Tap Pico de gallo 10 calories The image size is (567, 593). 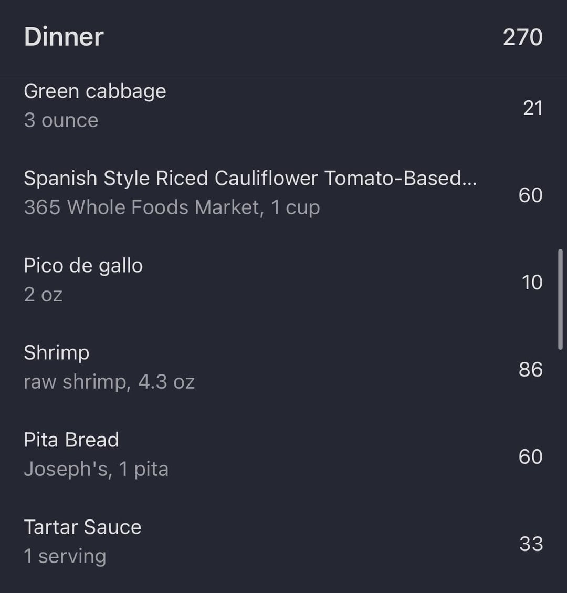click(532, 283)
